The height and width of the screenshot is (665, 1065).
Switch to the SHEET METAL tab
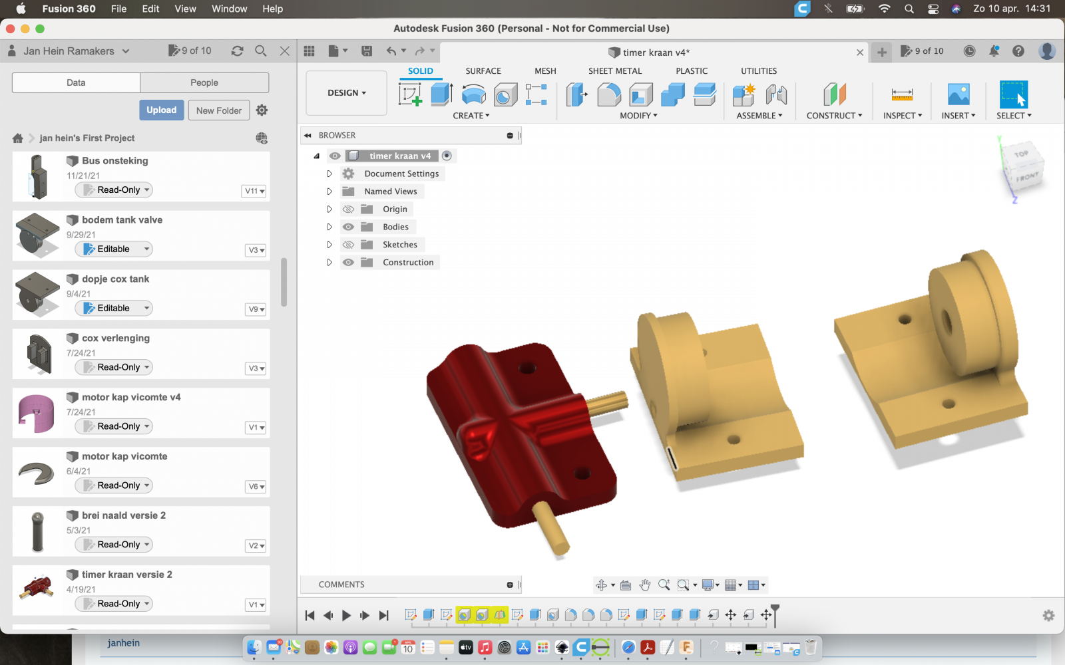[615, 71]
